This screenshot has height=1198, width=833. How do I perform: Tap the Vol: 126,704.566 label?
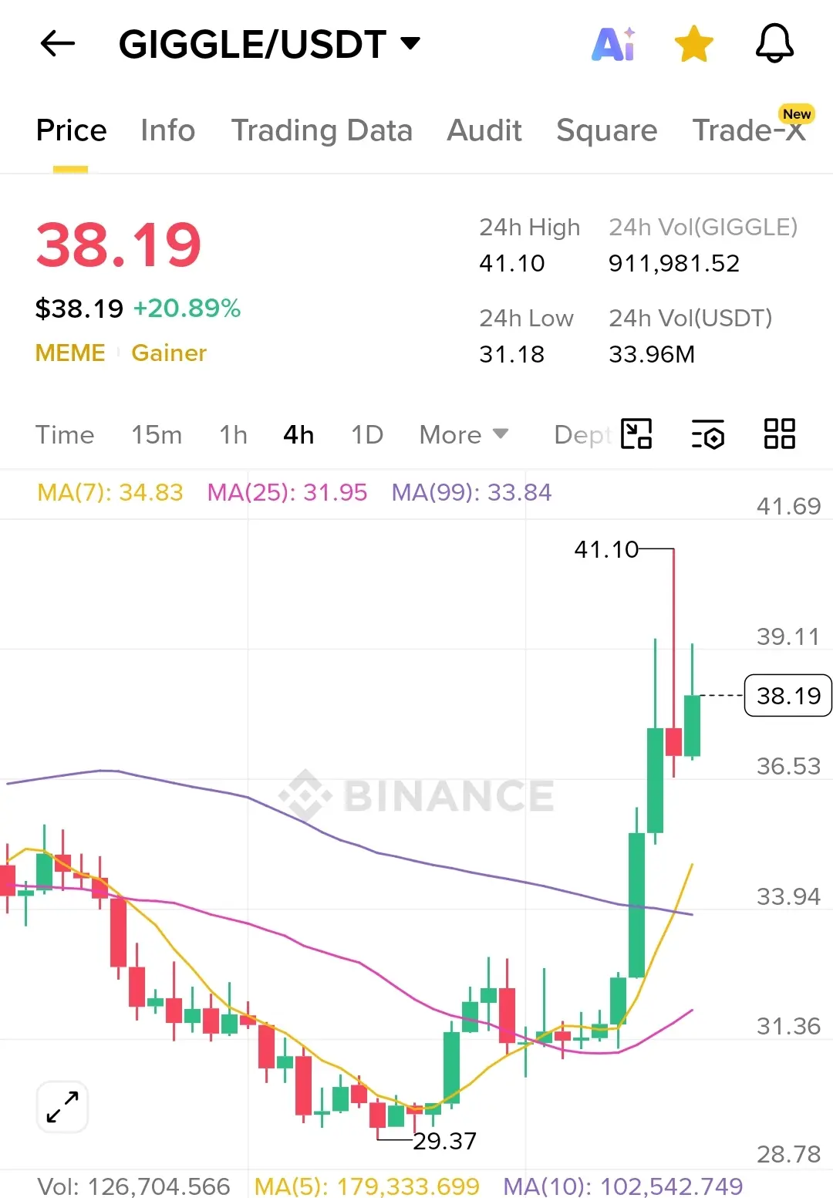tap(133, 1186)
